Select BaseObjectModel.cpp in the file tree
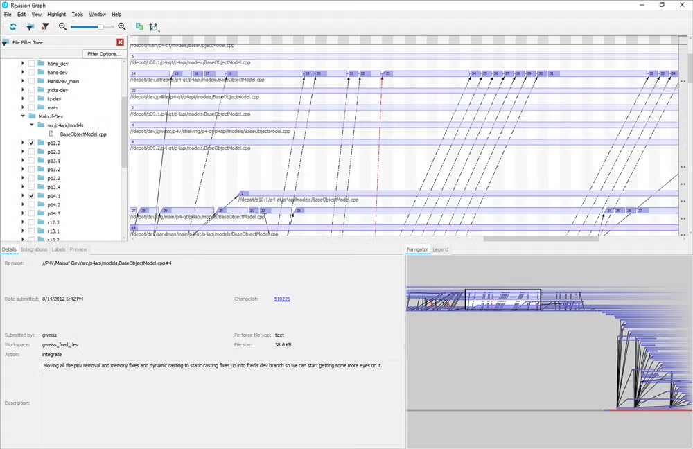Viewport: 693px width, 449px height. 83,134
